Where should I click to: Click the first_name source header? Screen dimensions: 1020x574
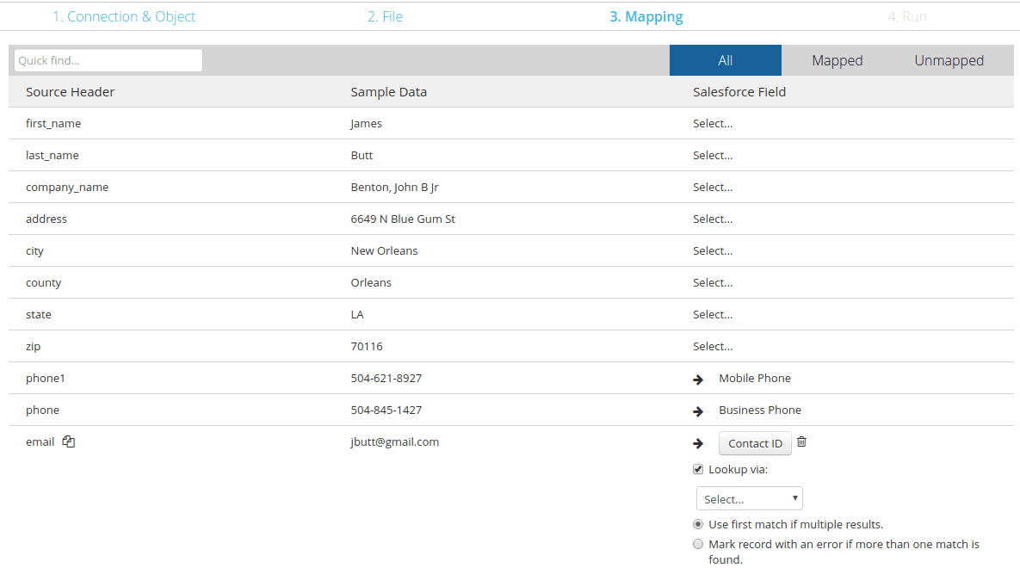53,124
